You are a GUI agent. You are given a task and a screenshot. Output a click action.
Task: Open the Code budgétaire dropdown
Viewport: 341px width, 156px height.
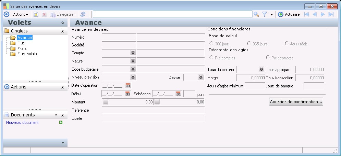pyautogui.click(x=133, y=69)
